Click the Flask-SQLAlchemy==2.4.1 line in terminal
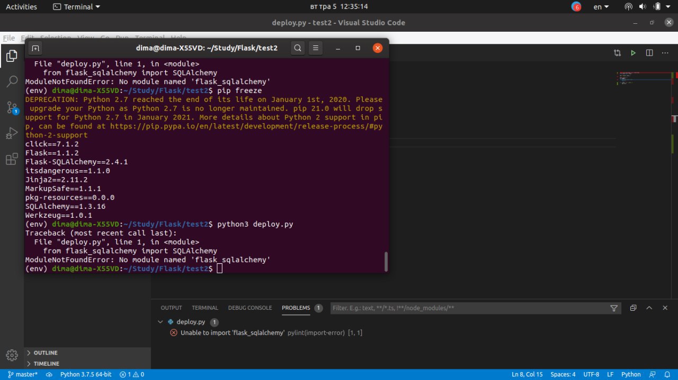 76,162
